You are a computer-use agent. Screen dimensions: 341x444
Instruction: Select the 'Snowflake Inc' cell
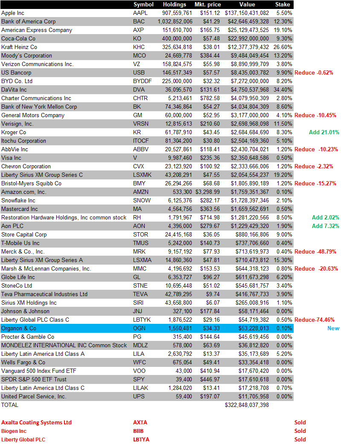[x=18, y=200]
